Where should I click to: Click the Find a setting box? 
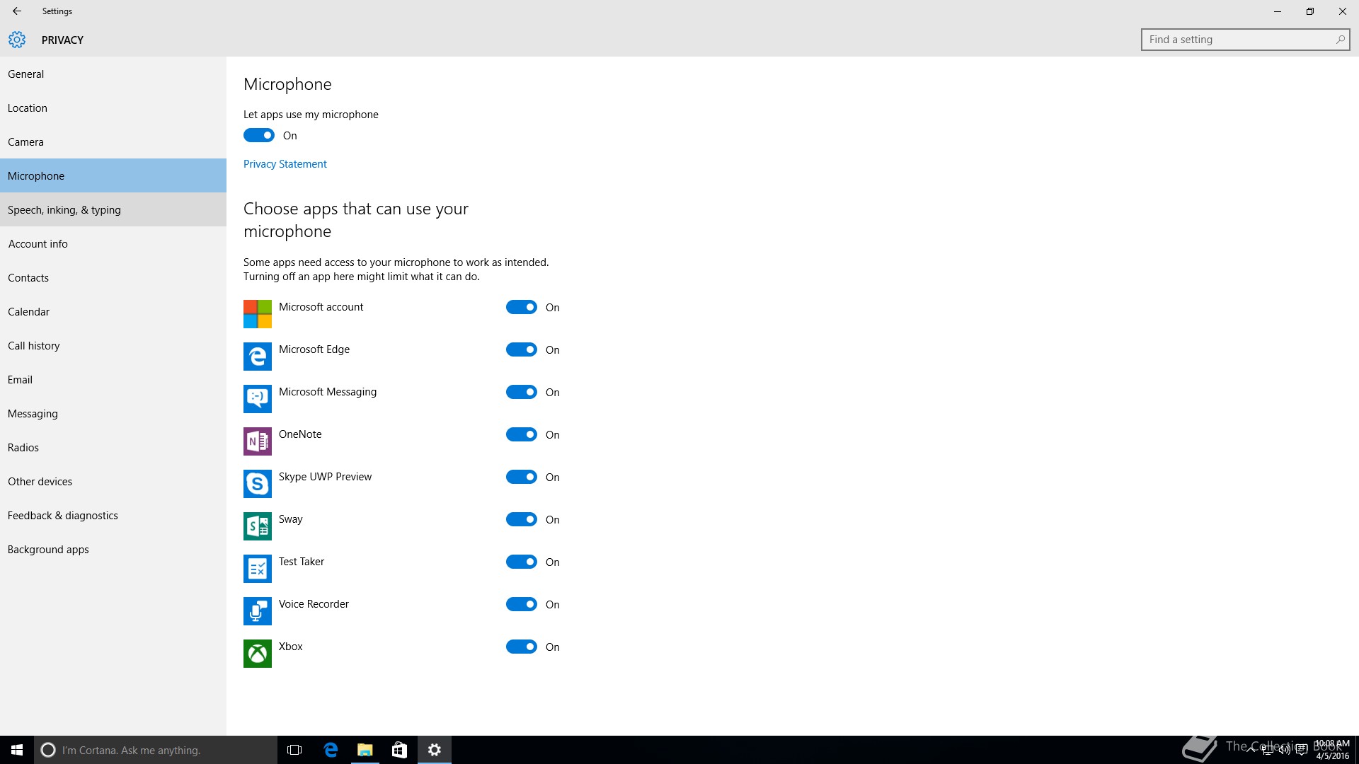(x=1245, y=40)
